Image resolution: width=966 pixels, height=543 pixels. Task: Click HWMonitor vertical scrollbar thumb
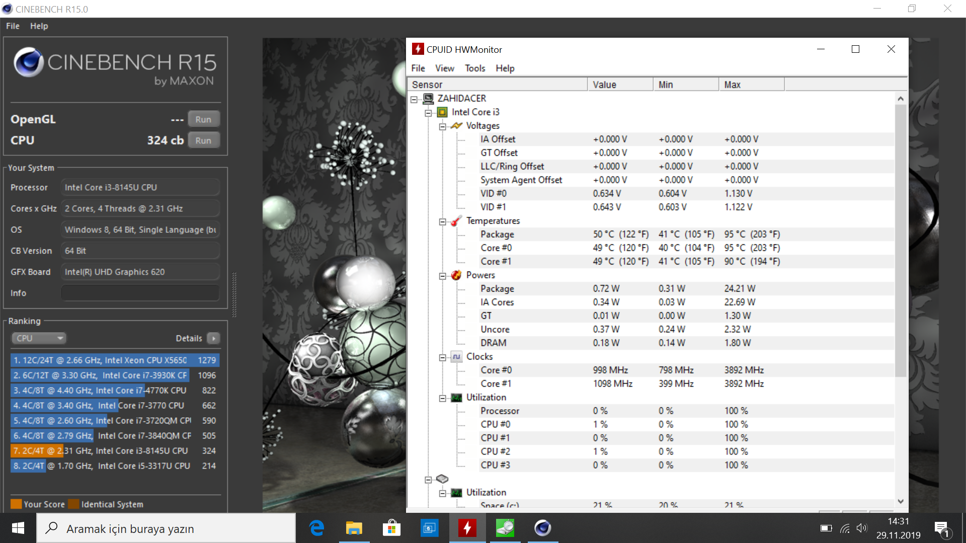tap(901, 240)
